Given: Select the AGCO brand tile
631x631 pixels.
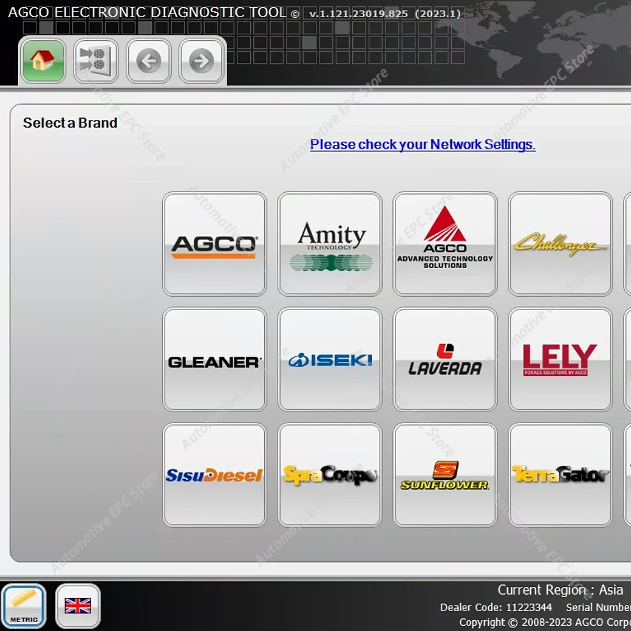Looking at the screenshot, I should [214, 244].
